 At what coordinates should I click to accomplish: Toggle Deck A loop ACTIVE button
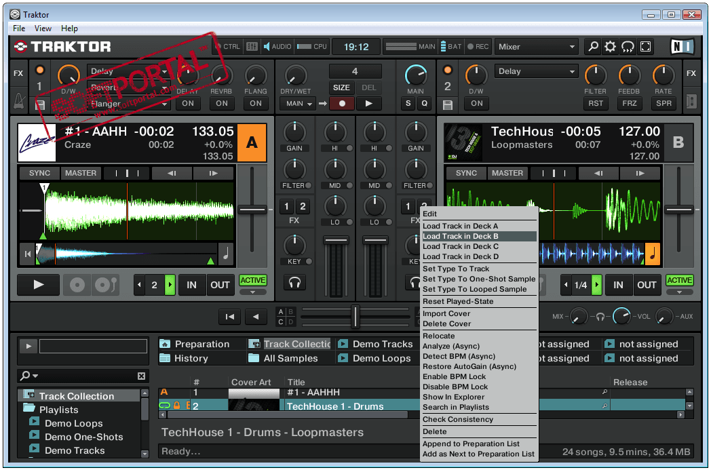252,280
